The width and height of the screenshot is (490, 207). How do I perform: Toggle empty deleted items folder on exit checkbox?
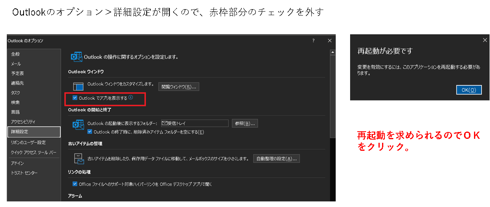(x=90, y=132)
